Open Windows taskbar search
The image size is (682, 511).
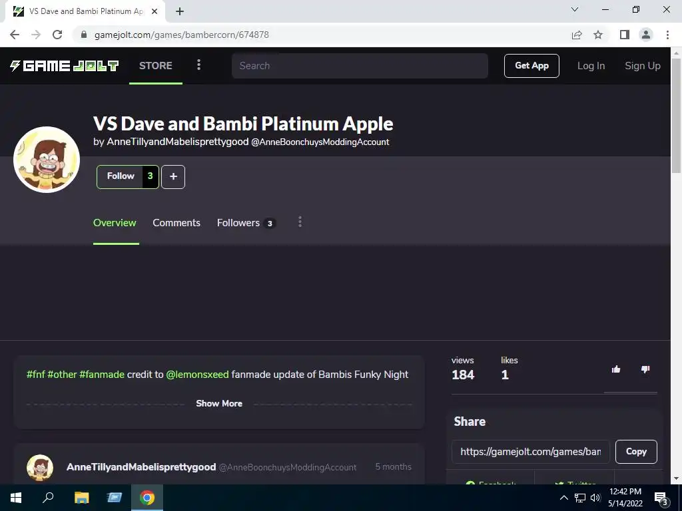tap(48, 498)
